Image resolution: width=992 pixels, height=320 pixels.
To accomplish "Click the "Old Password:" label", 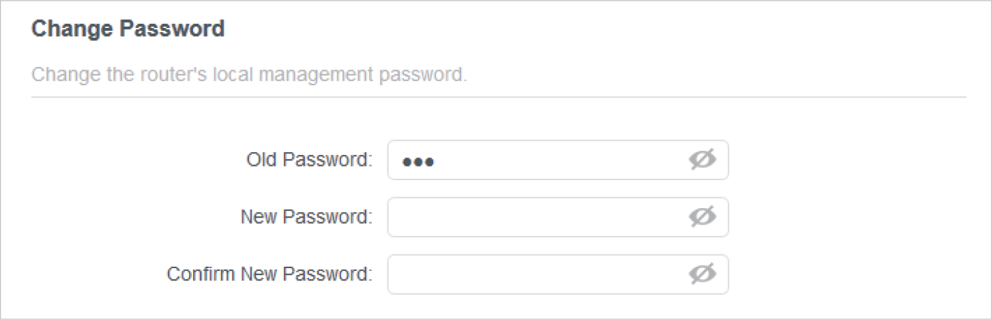I will 309,160.
